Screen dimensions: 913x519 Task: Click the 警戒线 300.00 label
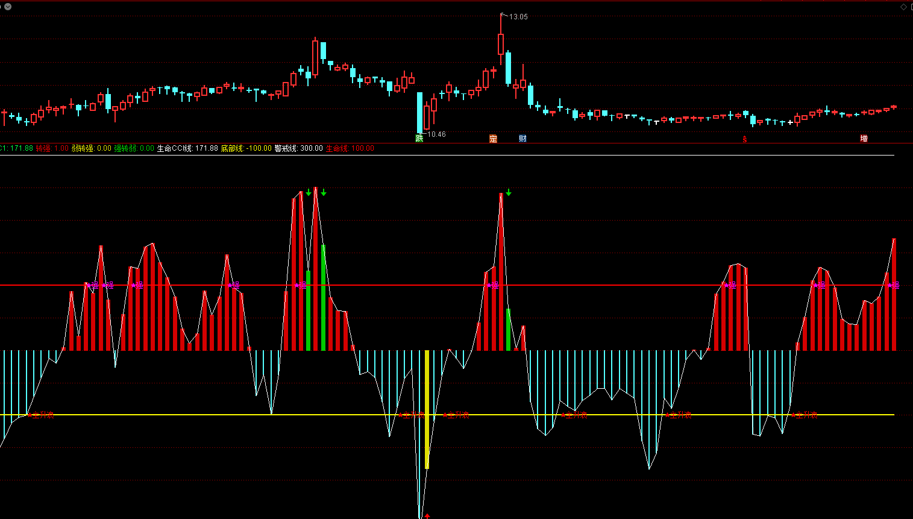pyautogui.click(x=298, y=148)
